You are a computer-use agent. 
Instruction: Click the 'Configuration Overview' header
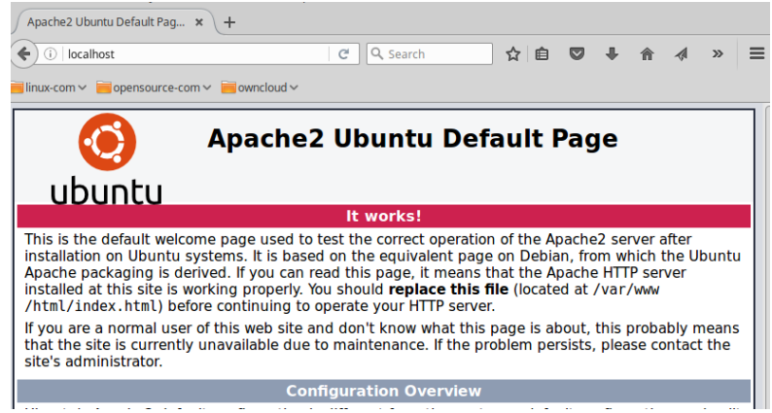coord(383,391)
